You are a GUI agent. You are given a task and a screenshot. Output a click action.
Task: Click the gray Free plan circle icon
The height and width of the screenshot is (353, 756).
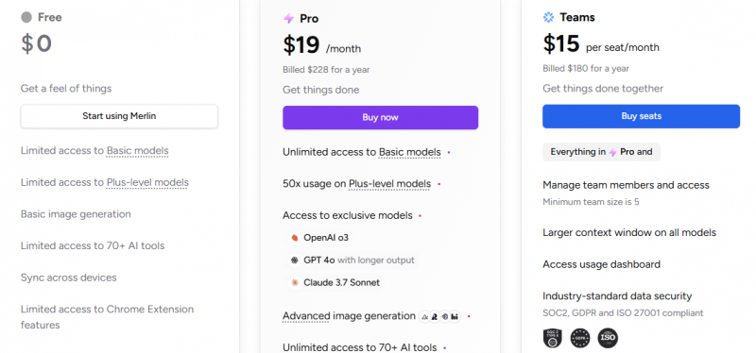coord(26,17)
